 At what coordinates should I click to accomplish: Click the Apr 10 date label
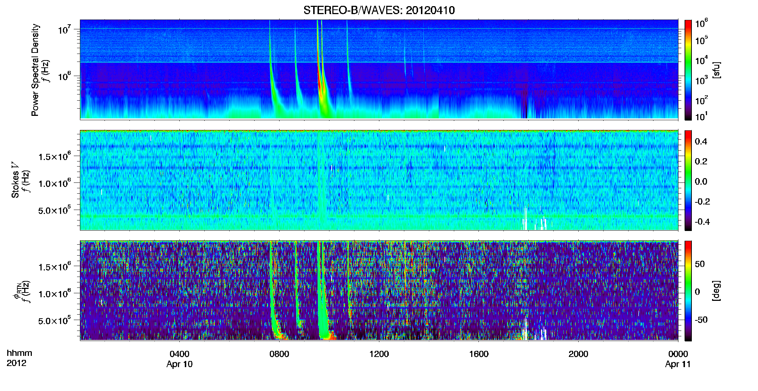coord(179,364)
